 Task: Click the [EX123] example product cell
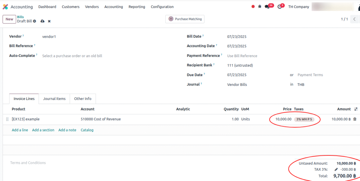[x=26, y=119]
